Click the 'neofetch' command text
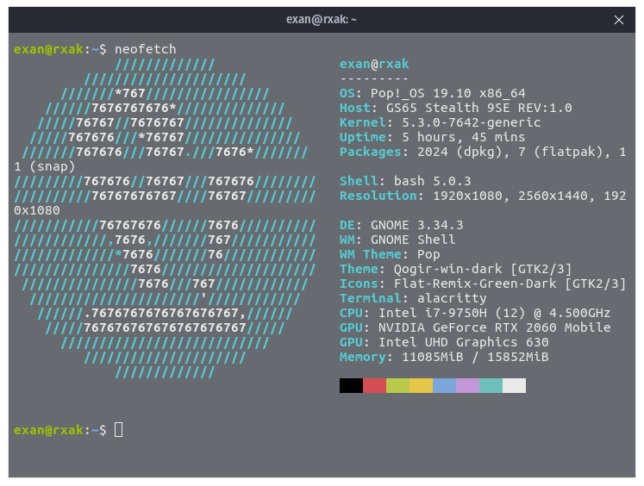The width and height of the screenshot is (644, 486). pyautogui.click(x=145, y=49)
